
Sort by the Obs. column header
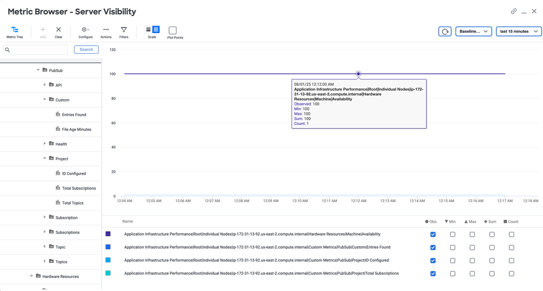tap(431, 222)
